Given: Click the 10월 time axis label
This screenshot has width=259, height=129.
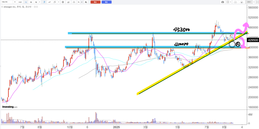Looking at the screenshot, I should pos(70,127).
